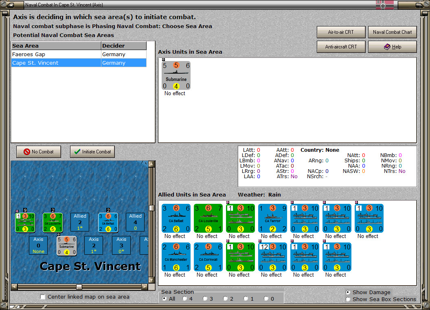Select the CA Manchester unit counter
This screenshot has height=310, width=430.
pyautogui.click(x=176, y=257)
